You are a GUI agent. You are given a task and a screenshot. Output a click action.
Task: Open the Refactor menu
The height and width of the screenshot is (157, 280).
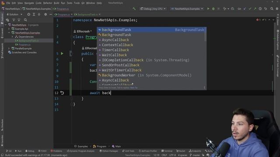pyautogui.click(x=48, y=3)
